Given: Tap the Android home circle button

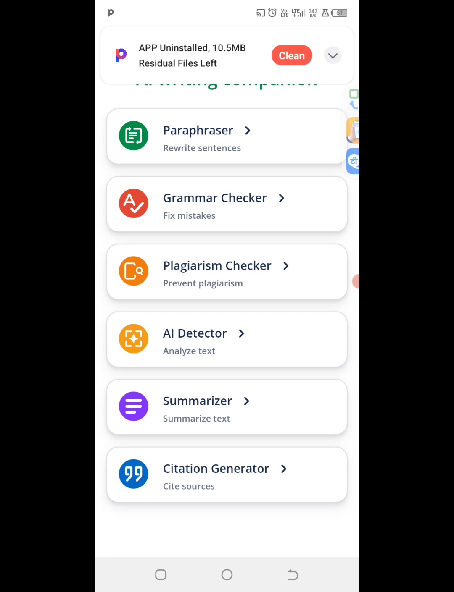Looking at the screenshot, I should [227, 575].
